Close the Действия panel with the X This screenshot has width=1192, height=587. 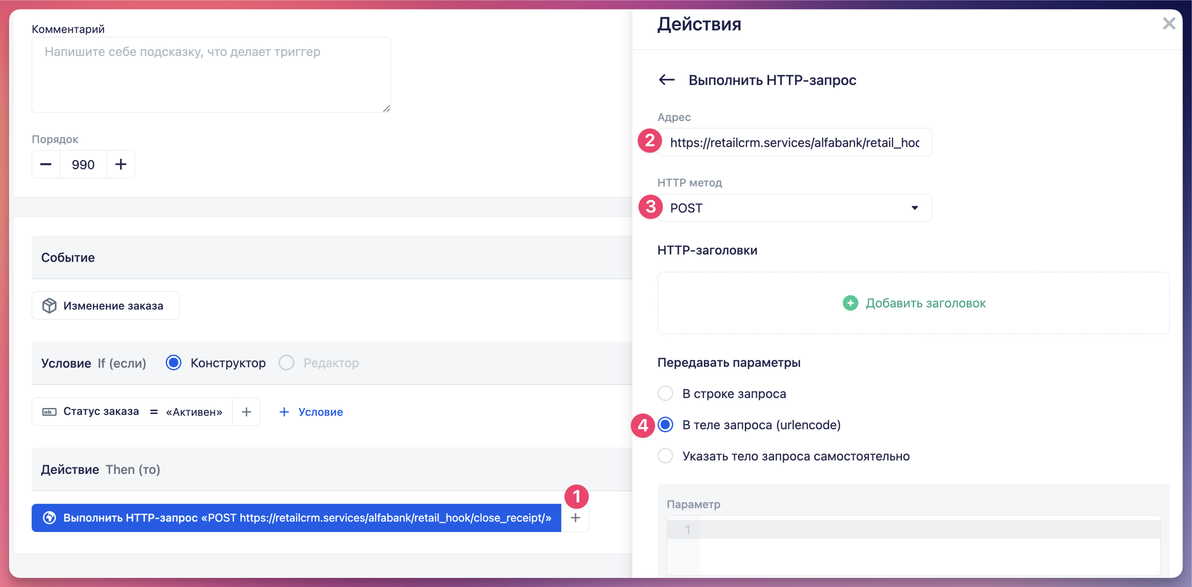1169,23
